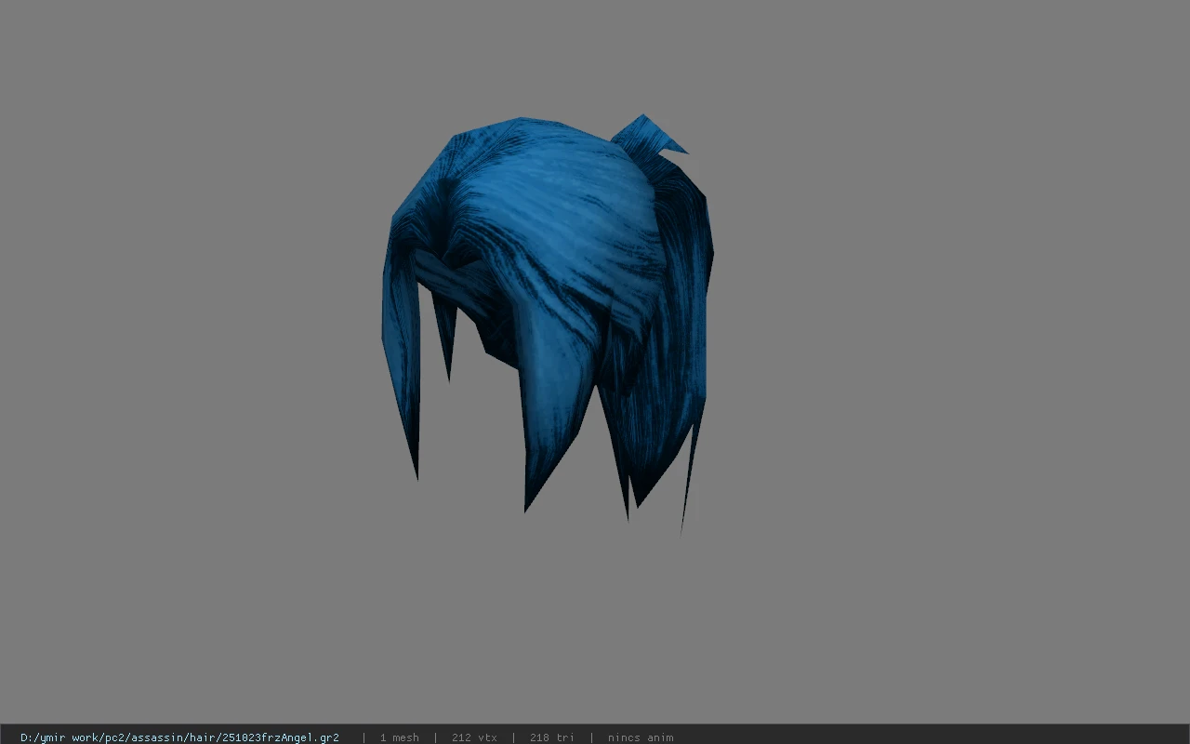
Task: Click the '218 tri' triangle count
Action: 552,737
